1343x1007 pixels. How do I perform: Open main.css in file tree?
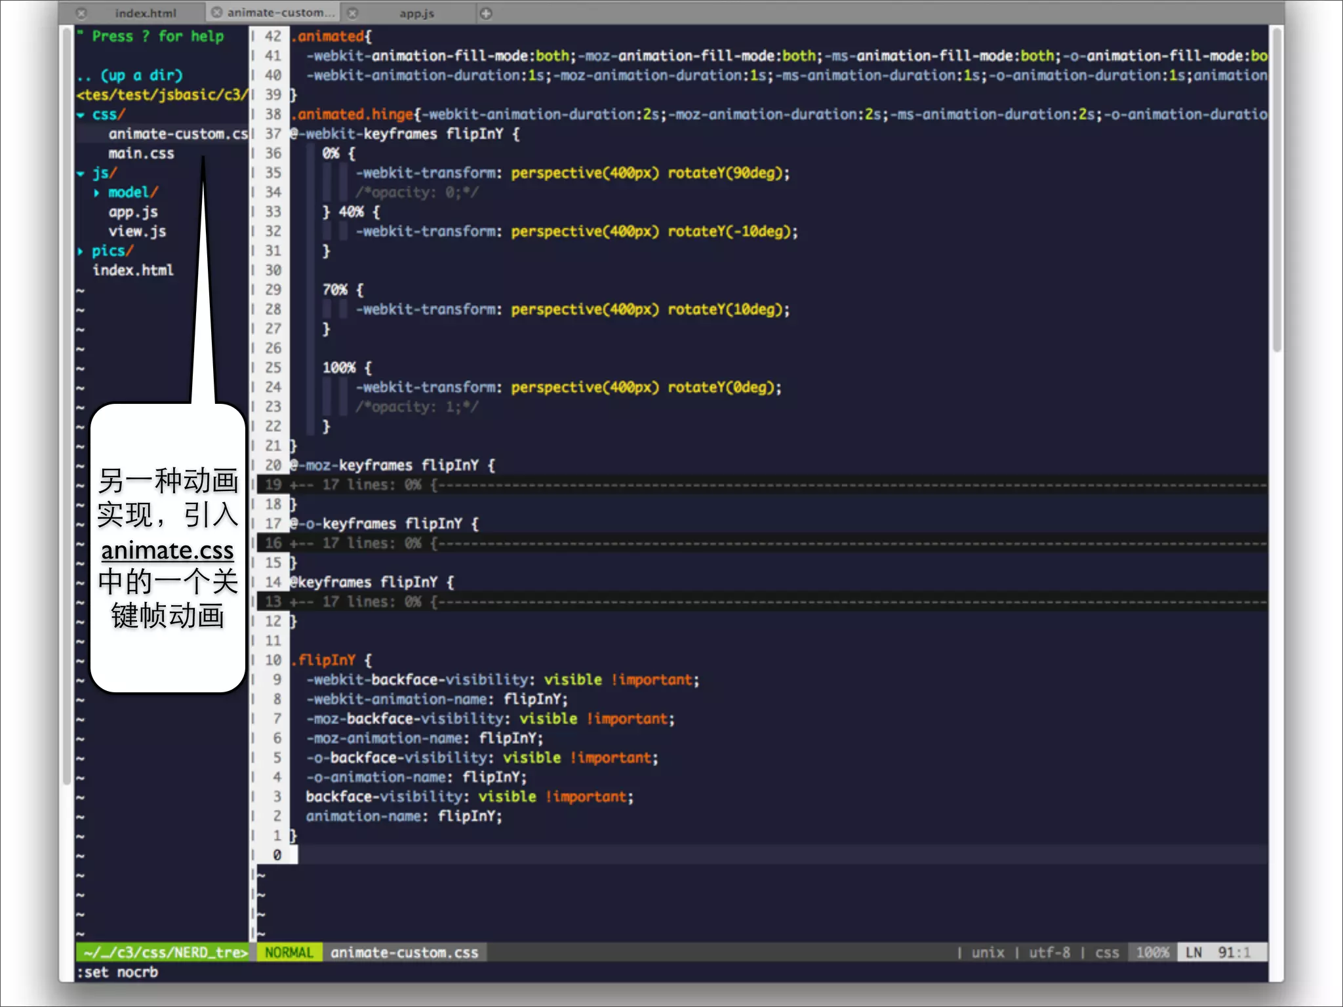point(142,153)
